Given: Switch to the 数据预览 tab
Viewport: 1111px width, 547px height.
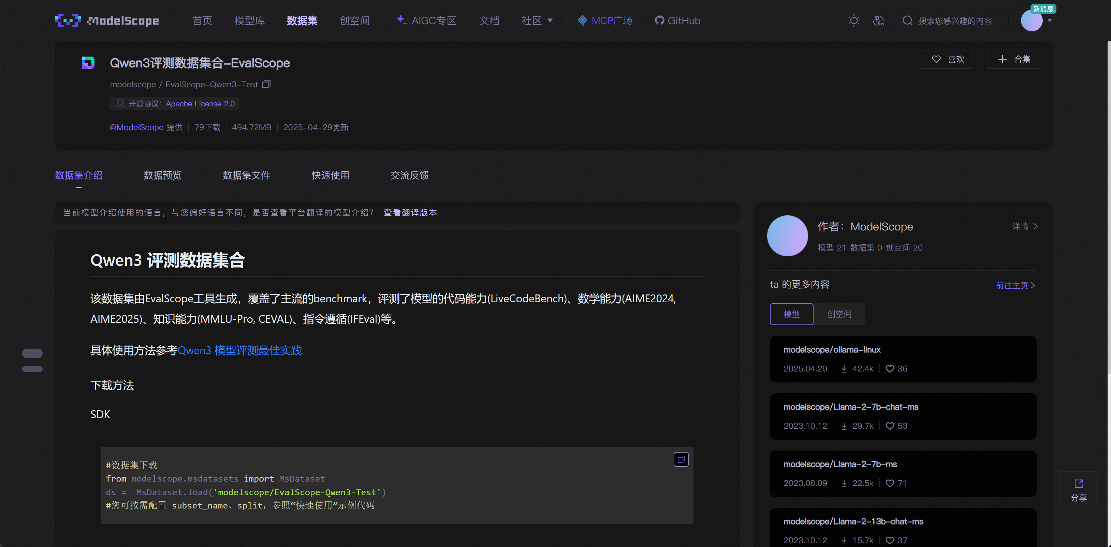Looking at the screenshot, I should pyautogui.click(x=163, y=176).
